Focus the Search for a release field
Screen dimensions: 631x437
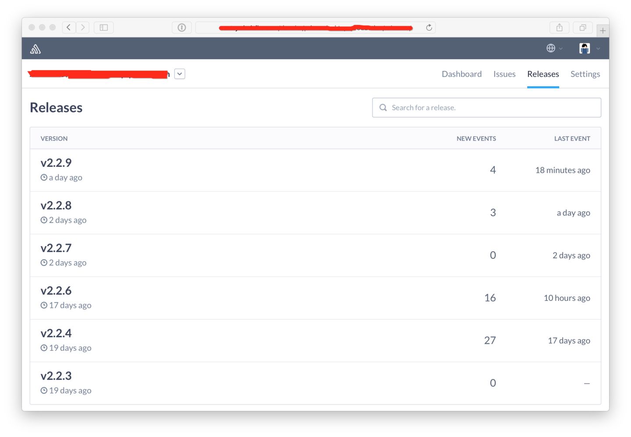coord(486,108)
